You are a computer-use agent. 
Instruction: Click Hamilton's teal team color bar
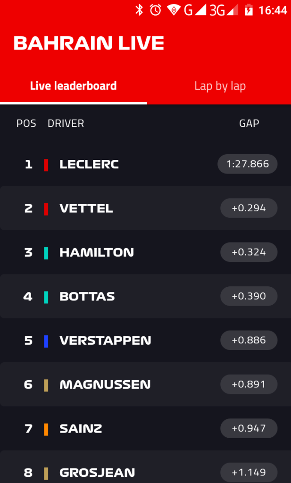tap(46, 253)
